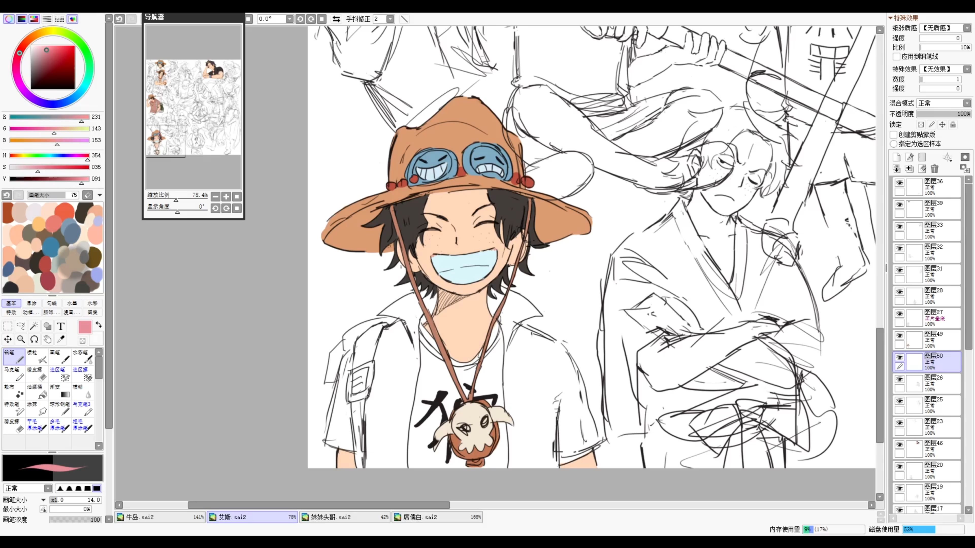Switch to 席儒白.sai2 document tab
The width and height of the screenshot is (975, 548).
point(437,517)
